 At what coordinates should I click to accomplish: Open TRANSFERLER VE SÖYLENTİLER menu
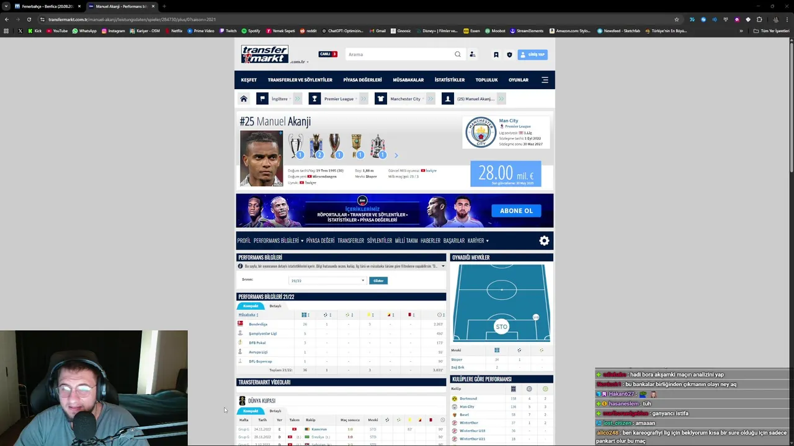(300, 80)
